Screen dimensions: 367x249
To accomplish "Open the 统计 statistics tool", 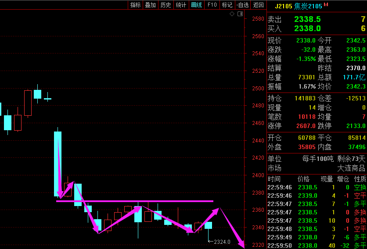I will pos(181,5).
